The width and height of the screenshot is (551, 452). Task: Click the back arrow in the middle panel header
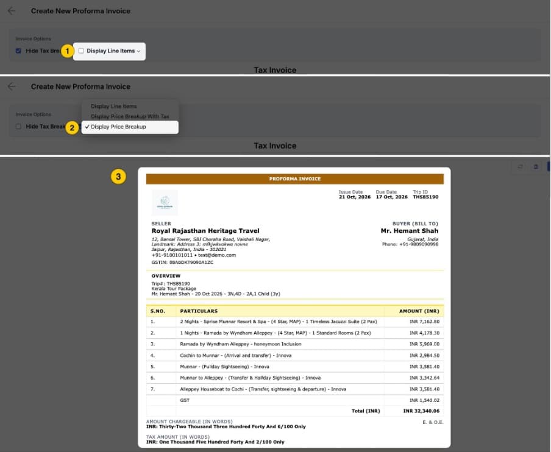(11, 87)
